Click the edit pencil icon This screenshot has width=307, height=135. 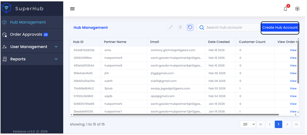[x=171, y=27]
